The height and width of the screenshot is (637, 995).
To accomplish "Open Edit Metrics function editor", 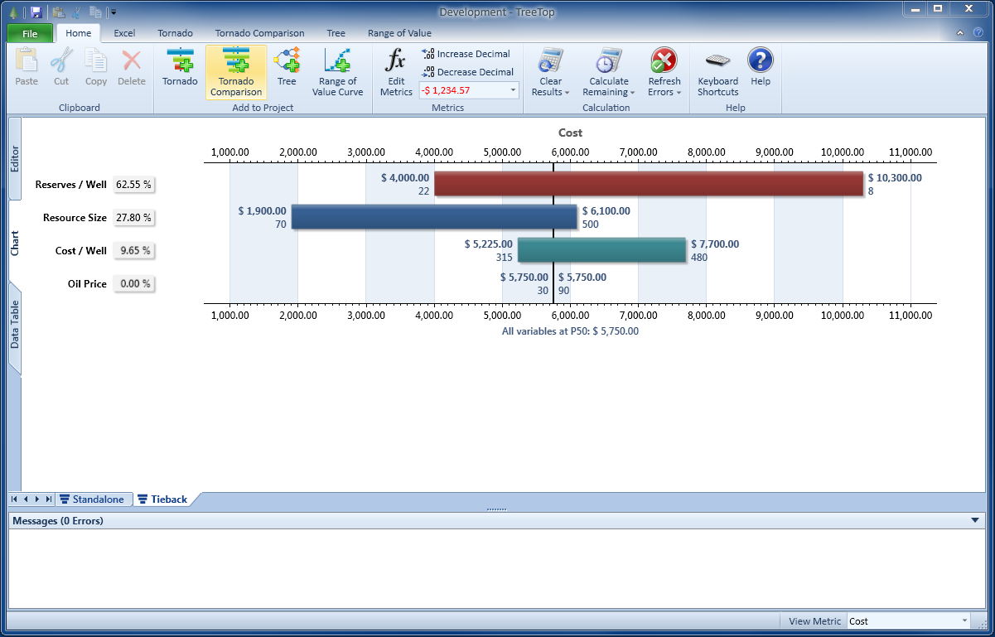I will click(x=396, y=71).
